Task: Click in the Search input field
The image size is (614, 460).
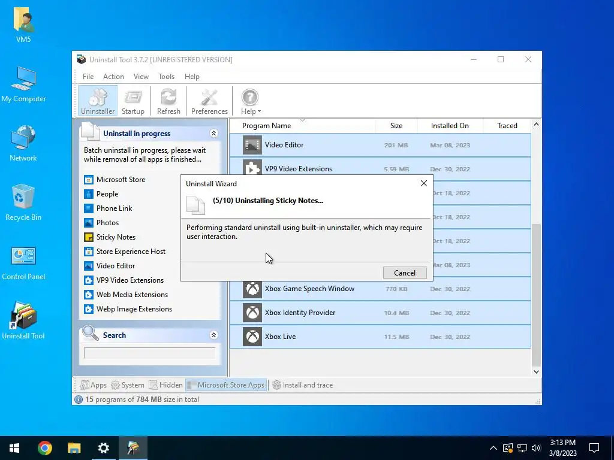Action: click(149, 353)
